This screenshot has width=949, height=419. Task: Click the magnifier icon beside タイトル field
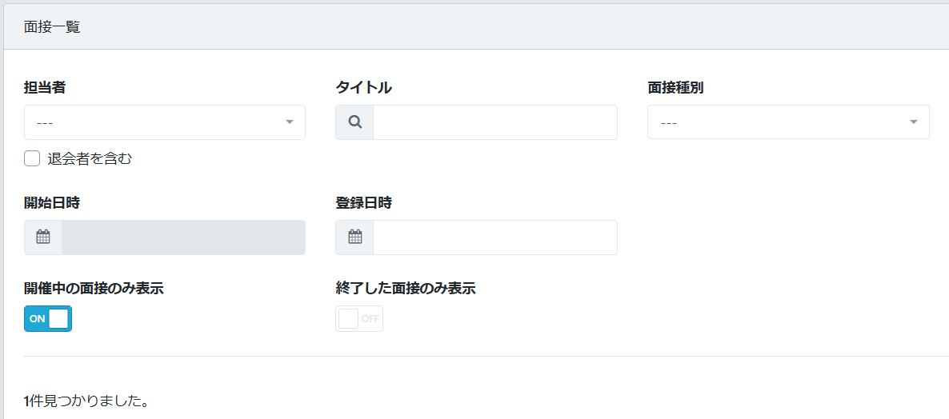point(355,122)
